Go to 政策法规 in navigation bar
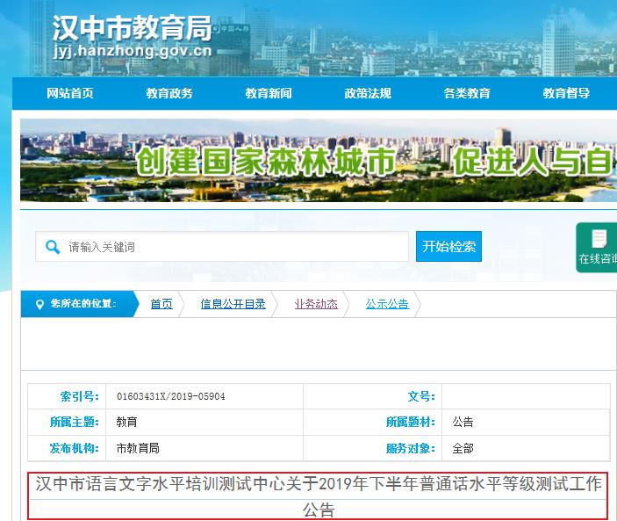The image size is (617, 521). tap(368, 93)
